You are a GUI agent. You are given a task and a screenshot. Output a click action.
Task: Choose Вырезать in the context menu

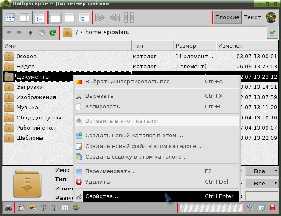point(157,96)
